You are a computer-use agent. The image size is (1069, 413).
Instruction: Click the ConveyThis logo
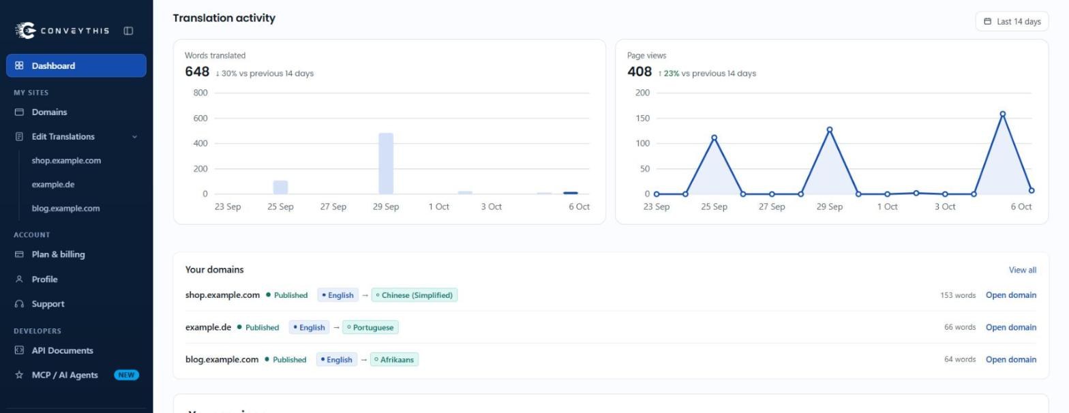tap(62, 31)
